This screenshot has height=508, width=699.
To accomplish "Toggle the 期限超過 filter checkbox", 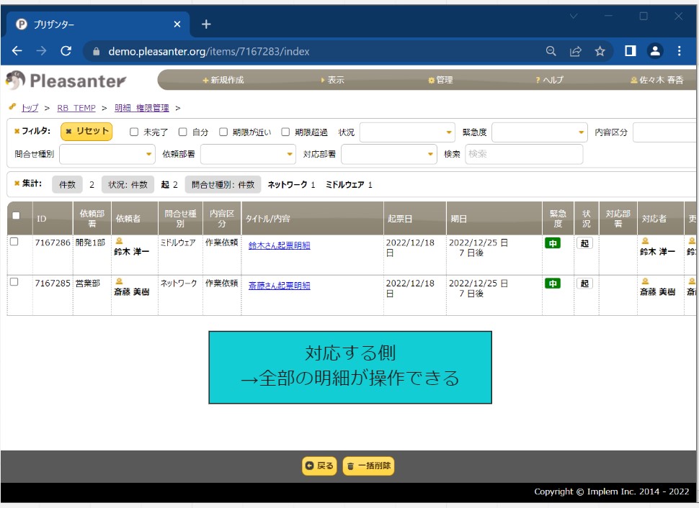I will (x=285, y=132).
